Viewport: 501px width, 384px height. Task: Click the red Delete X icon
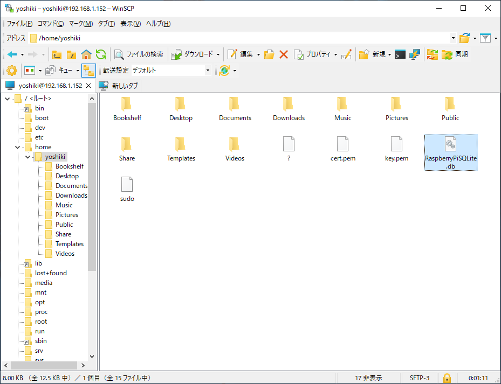pos(284,54)
